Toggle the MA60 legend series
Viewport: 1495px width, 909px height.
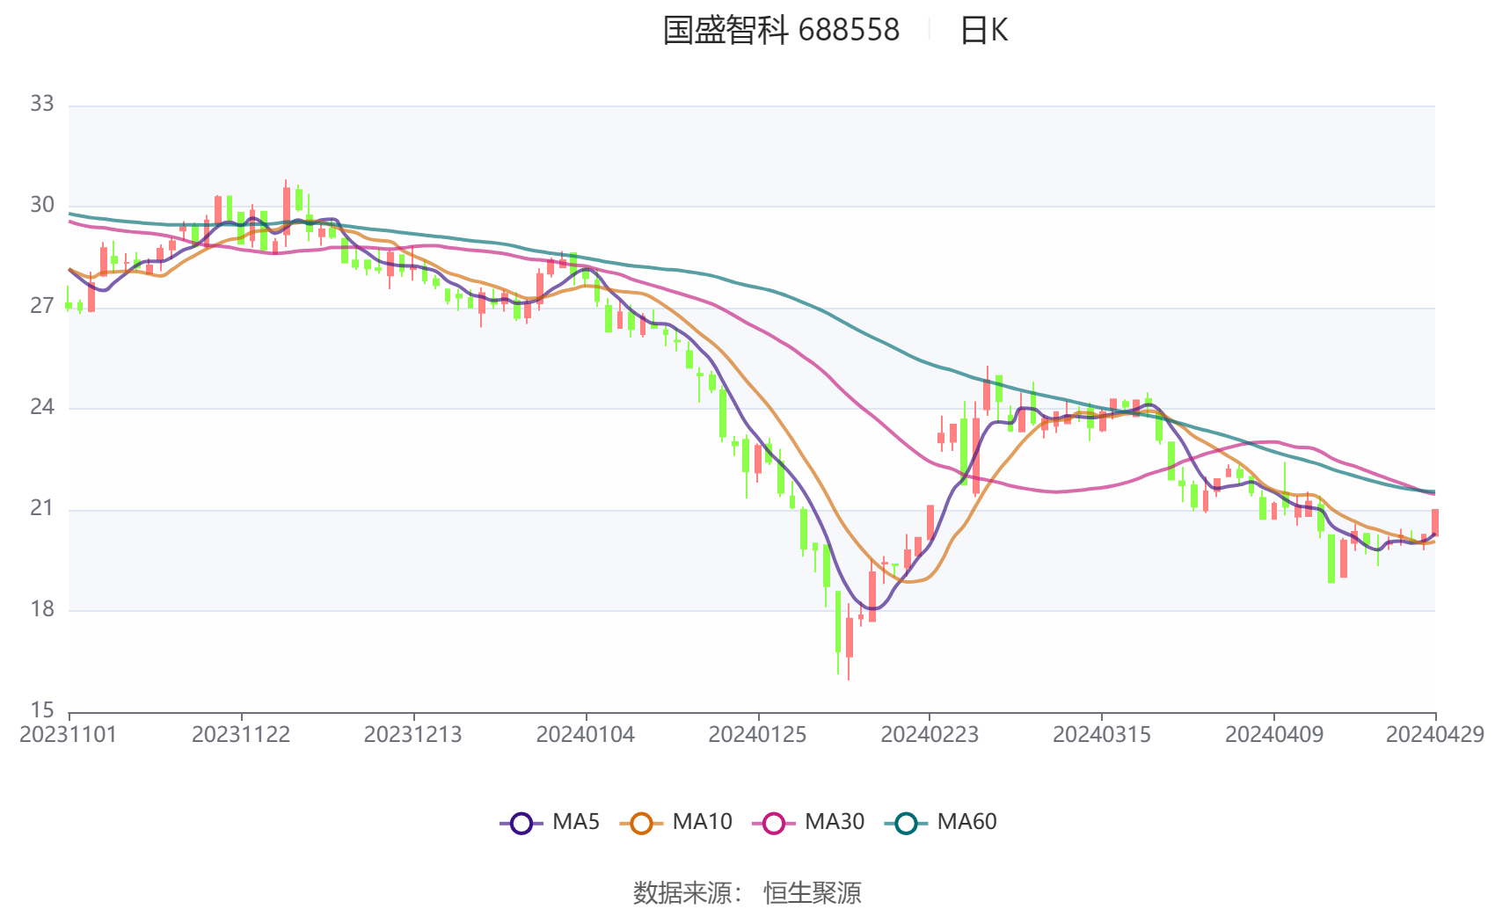(x=940, y=822)
